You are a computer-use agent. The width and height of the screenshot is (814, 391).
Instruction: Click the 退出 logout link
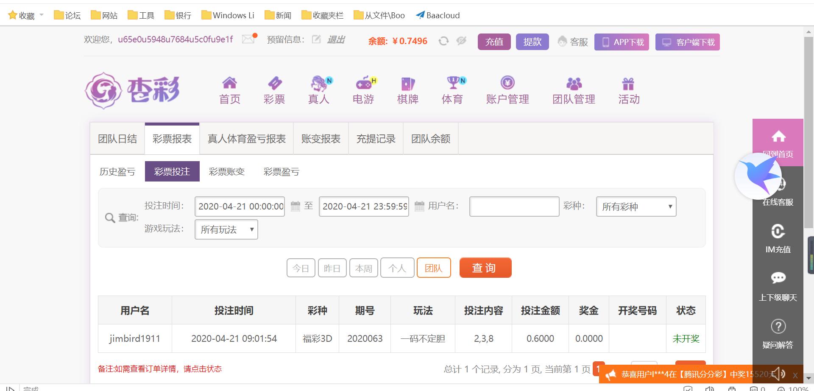335,39
